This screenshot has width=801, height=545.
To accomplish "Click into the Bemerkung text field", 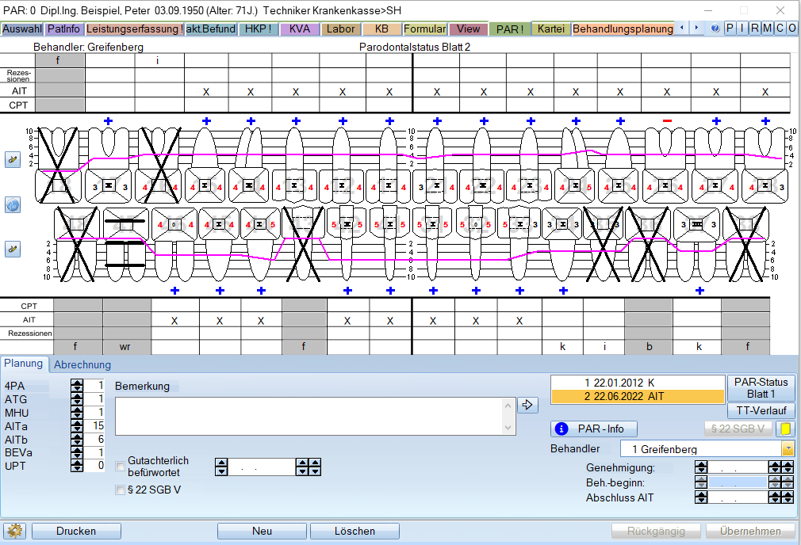I will 309,416.
